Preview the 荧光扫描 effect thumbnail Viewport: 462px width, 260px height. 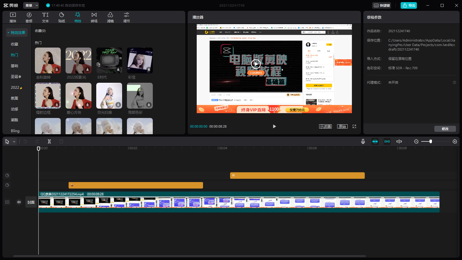point(109,96)
